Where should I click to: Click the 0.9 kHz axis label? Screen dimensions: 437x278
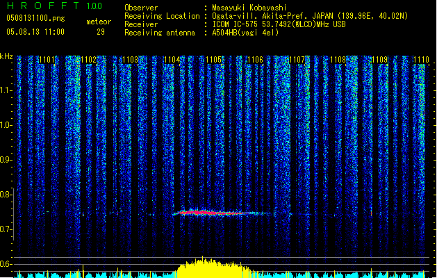tap(6, 160)
